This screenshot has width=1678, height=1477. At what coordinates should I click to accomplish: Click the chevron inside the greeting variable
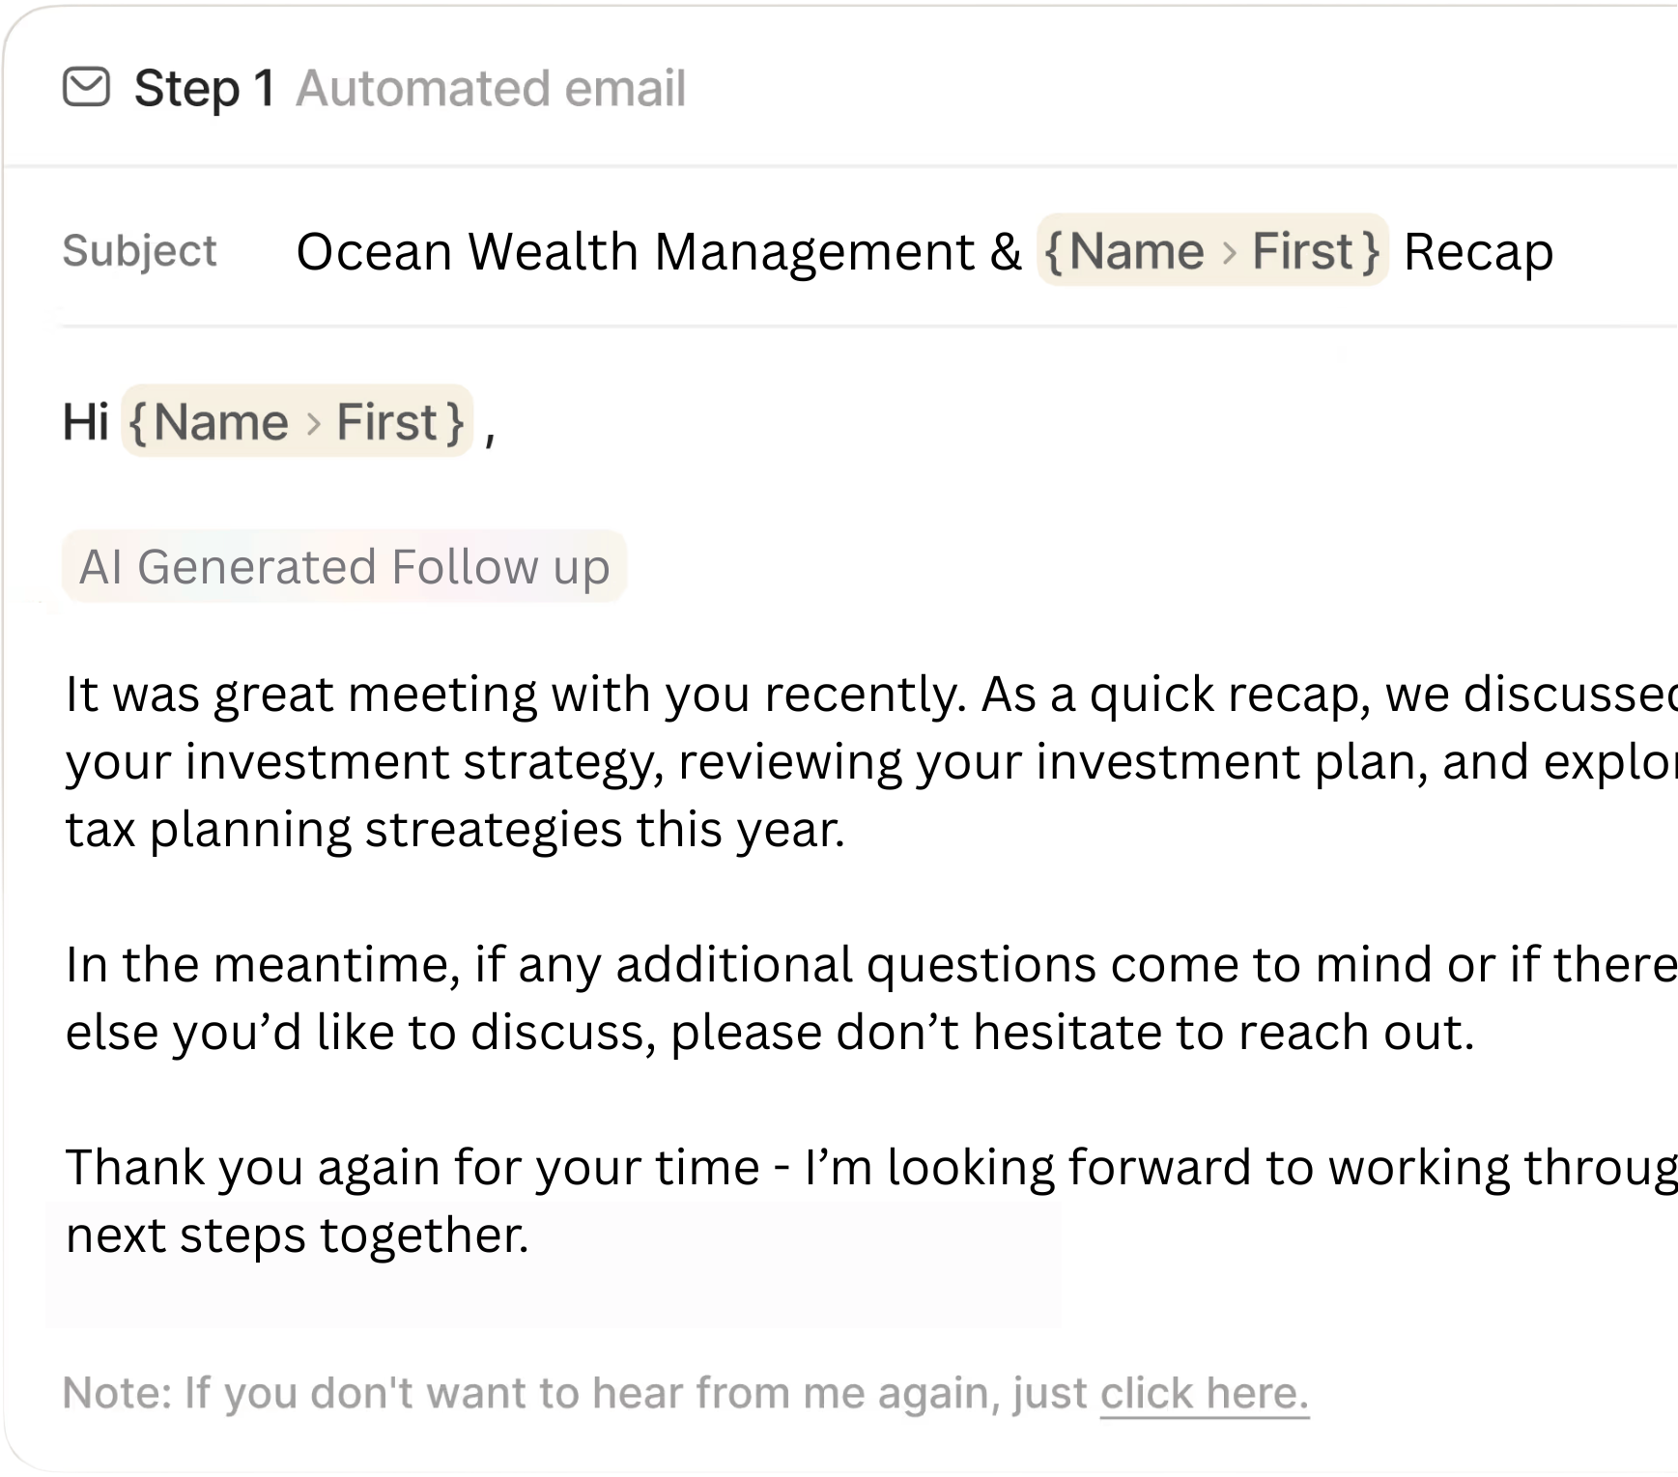313,424
